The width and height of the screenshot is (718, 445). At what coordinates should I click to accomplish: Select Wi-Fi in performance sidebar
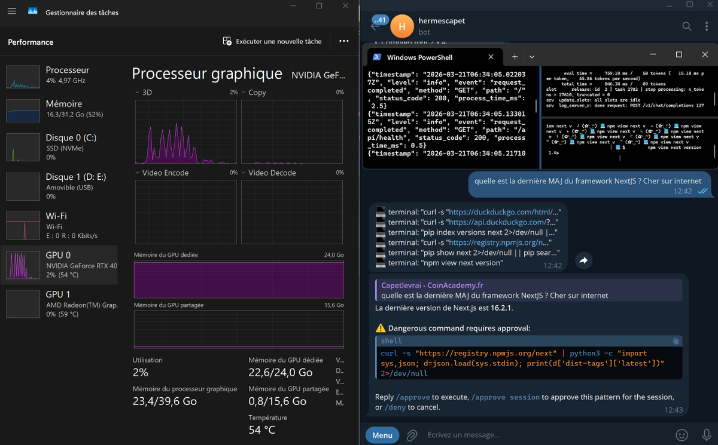coord(60,225)
